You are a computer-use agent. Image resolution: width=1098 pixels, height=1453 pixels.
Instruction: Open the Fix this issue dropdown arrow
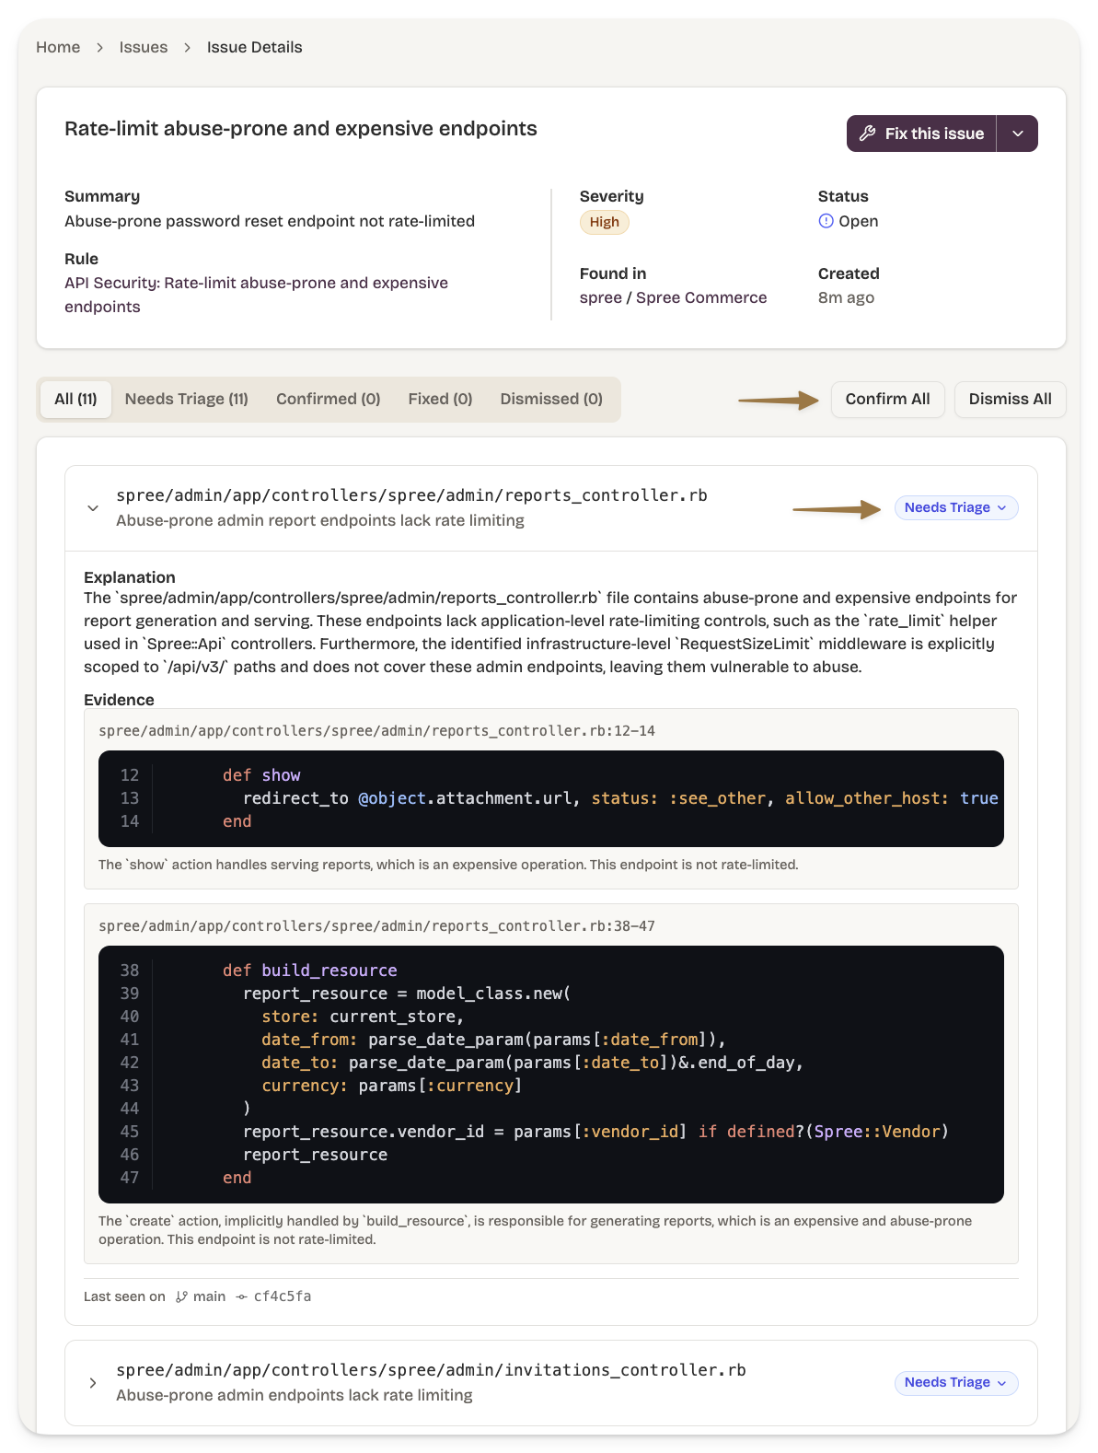pos(1018,134)
